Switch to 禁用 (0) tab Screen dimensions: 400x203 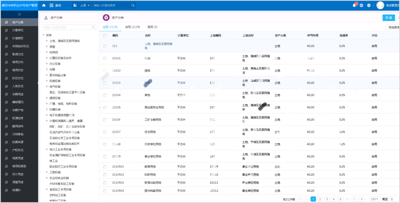pyautogui.click(x=152, y=27)
